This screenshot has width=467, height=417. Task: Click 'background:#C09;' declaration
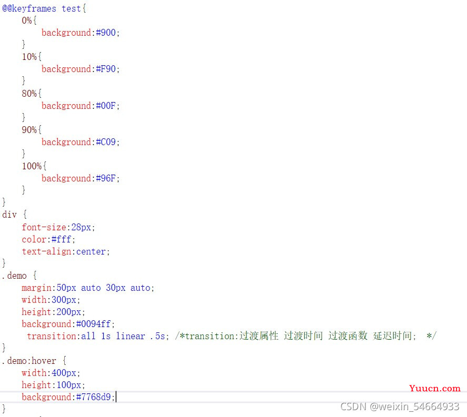pos(81,142)
